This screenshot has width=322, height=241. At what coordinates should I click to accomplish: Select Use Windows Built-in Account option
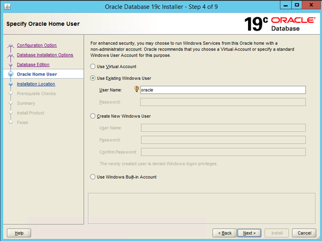[x=92, y=177]
